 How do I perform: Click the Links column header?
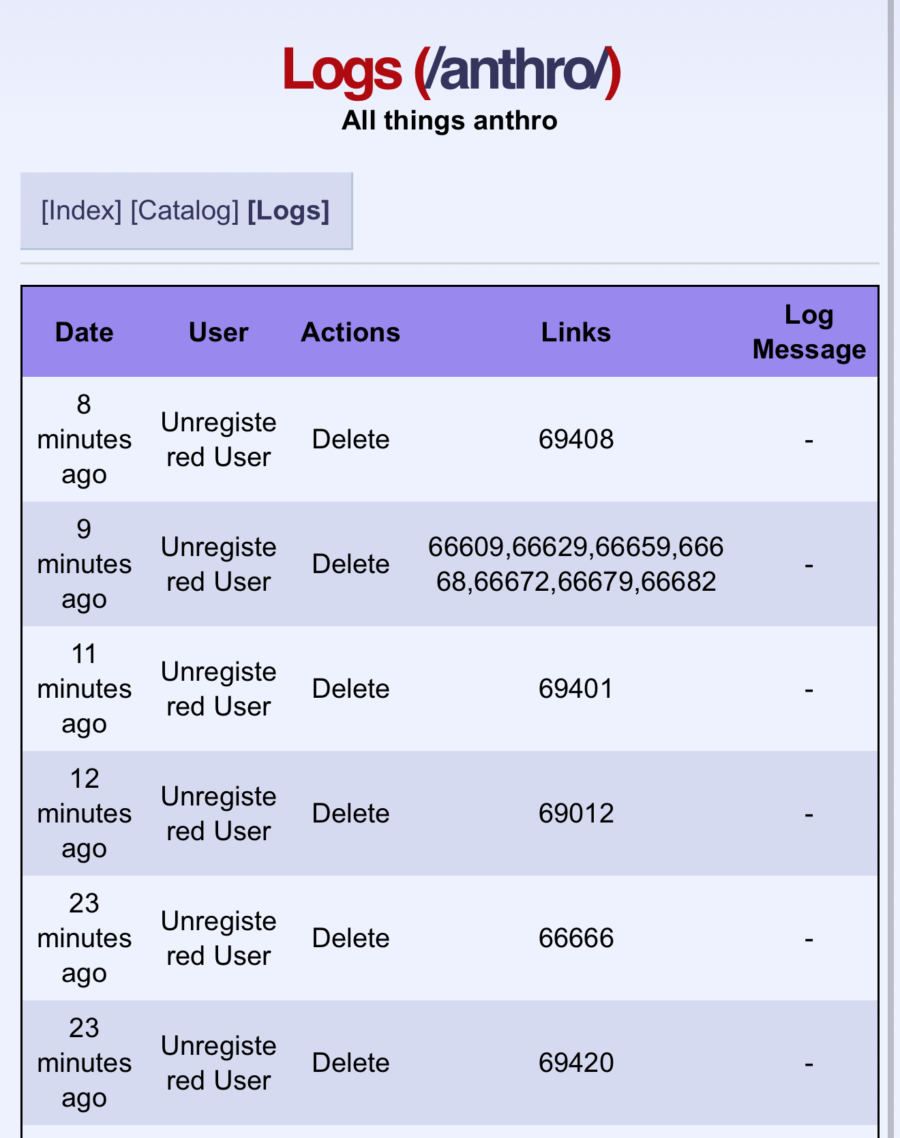[575, 333]
